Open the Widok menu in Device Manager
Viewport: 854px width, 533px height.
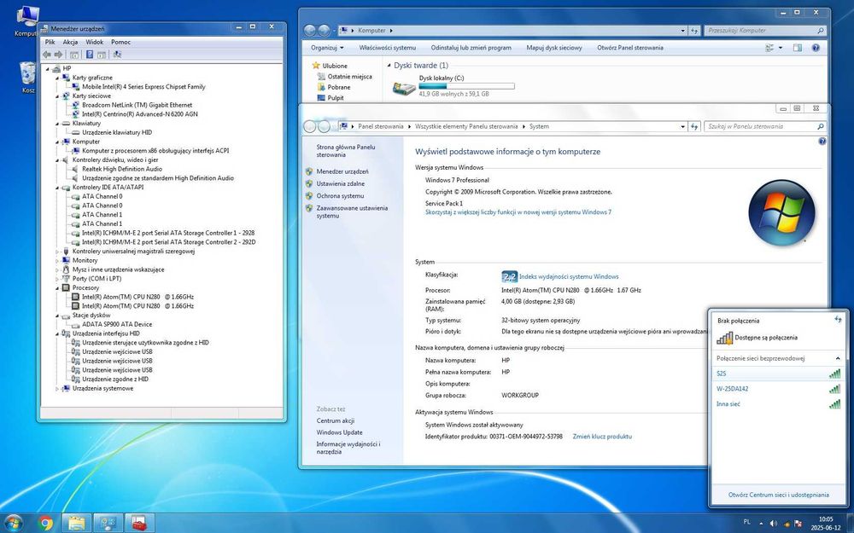tap(94, 42)
